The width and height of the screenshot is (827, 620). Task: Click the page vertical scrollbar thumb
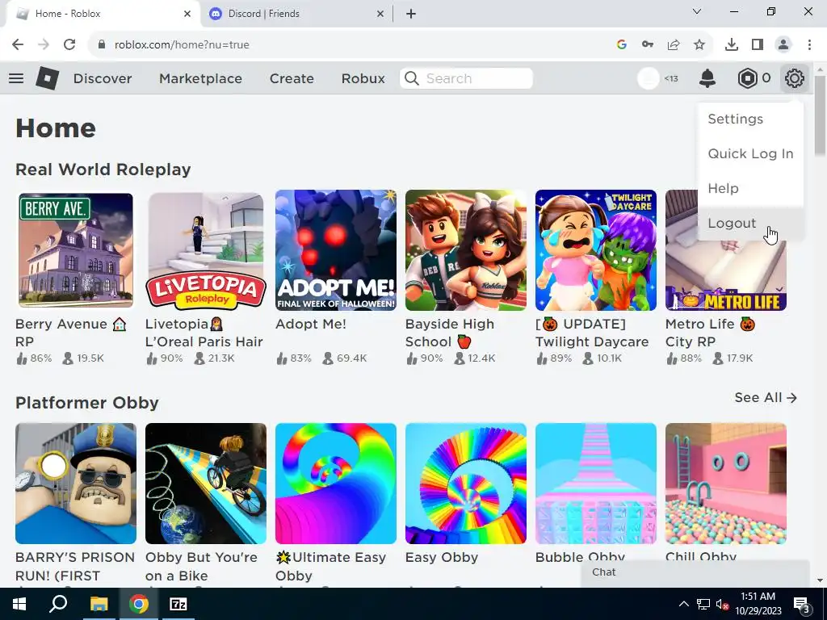point(820,115)
